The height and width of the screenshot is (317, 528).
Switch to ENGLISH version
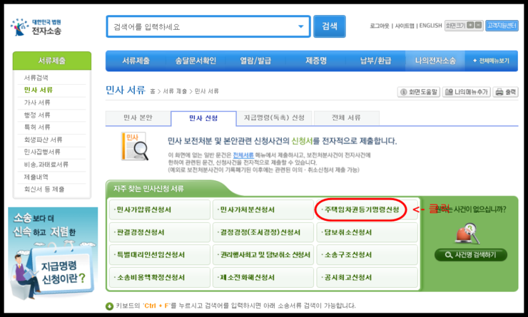tap(430, 26)
